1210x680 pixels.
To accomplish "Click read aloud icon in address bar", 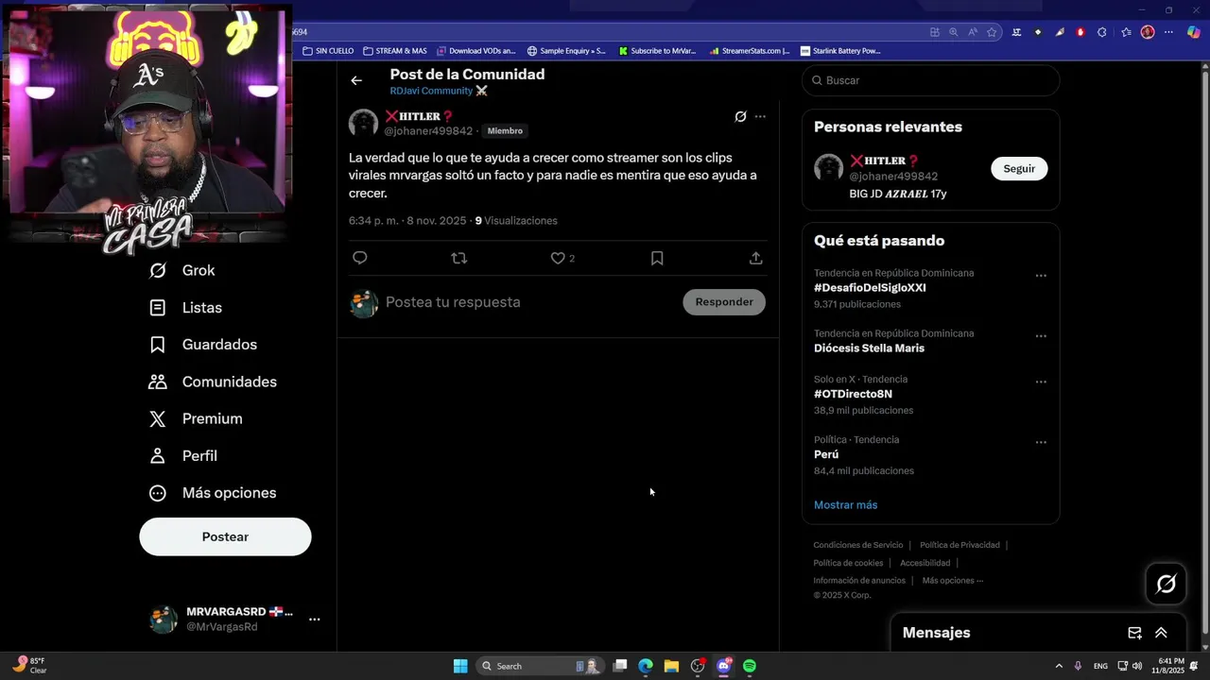I will (972, 32).
